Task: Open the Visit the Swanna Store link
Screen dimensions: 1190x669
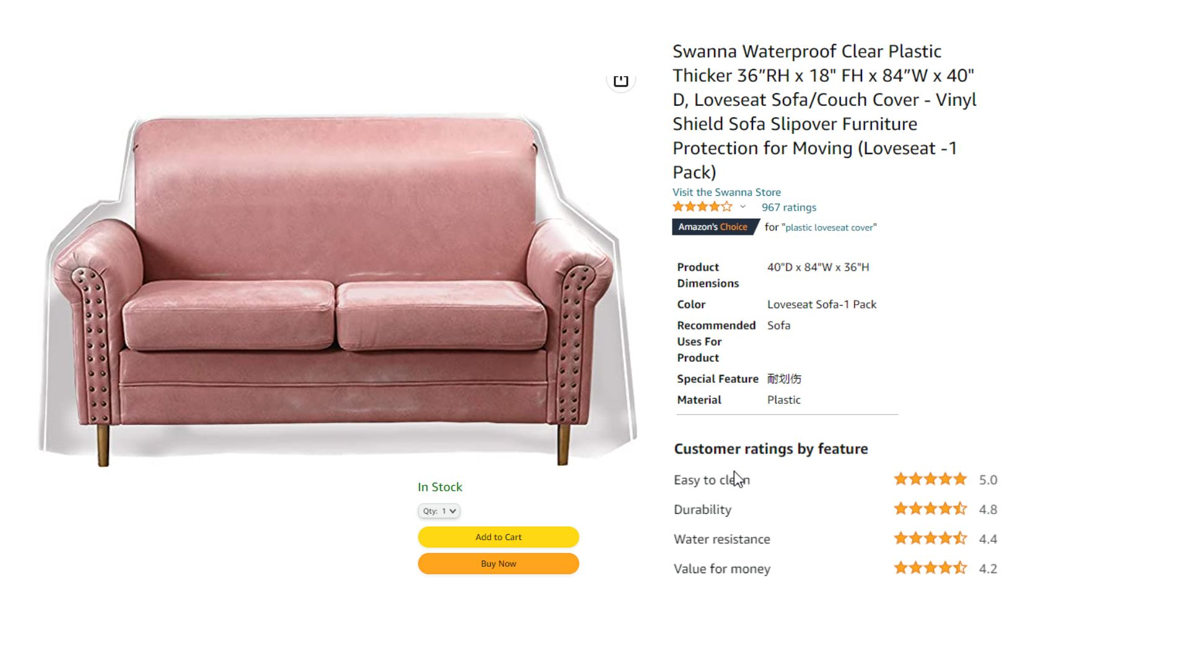Action: click(x=726, y=192)
